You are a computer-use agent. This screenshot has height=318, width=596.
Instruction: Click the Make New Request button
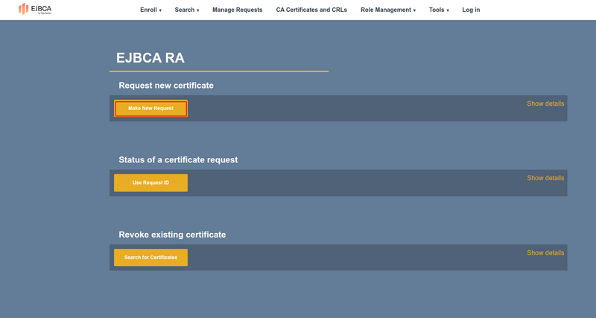151,108
